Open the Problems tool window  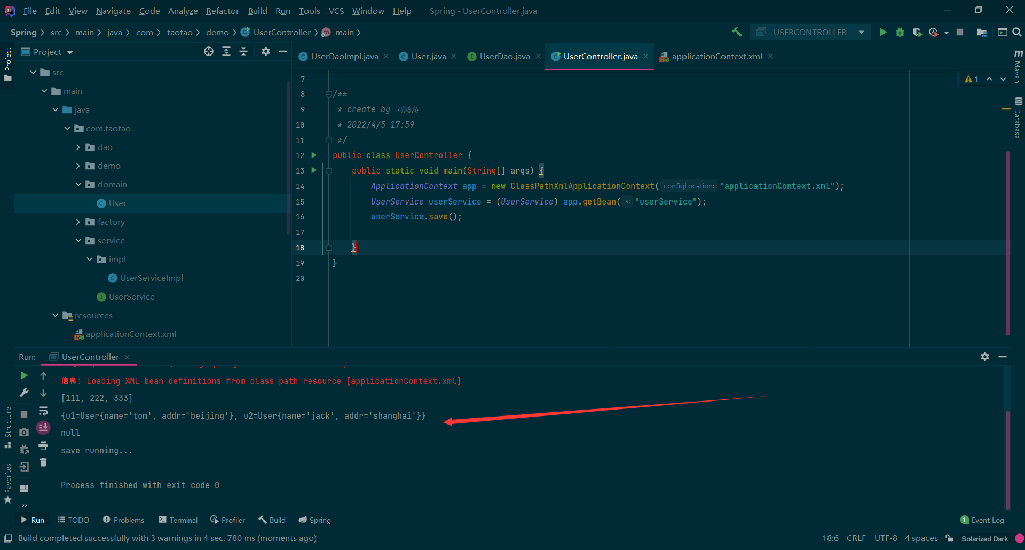coord(123,520)
